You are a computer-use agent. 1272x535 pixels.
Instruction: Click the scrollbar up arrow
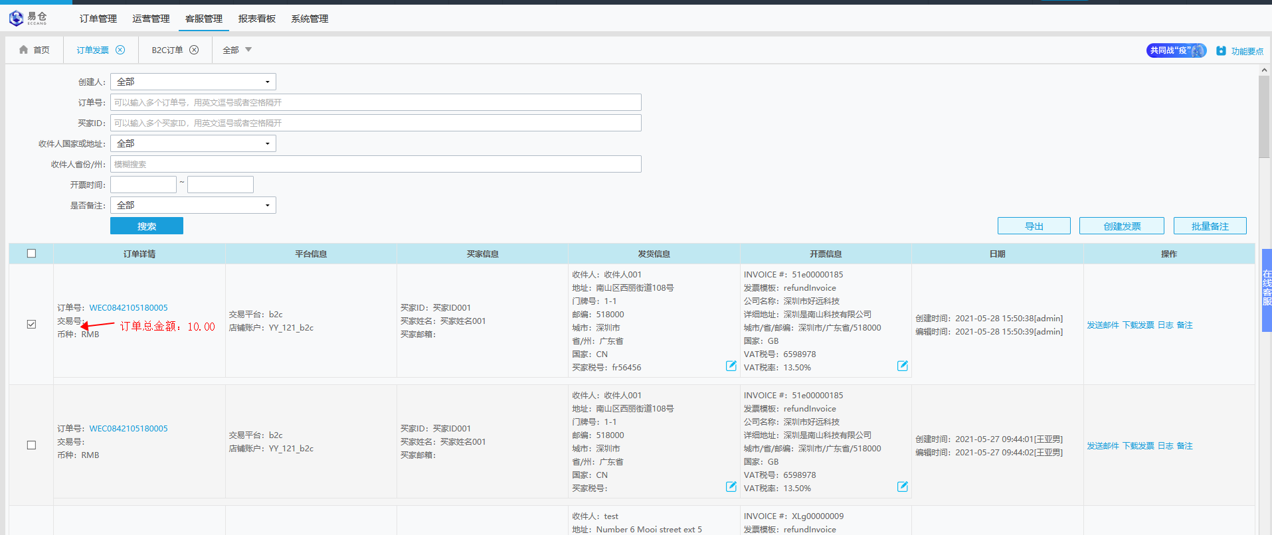pos(1264,70)
